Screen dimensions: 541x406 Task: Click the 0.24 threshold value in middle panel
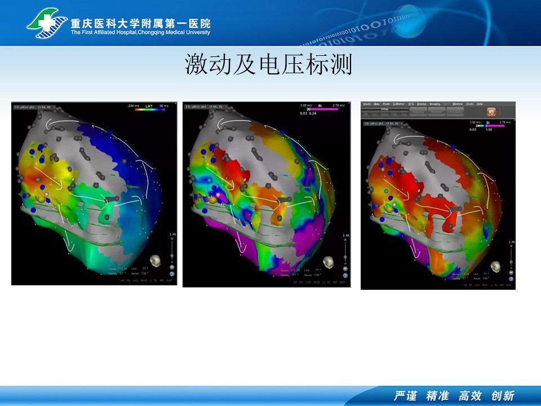click(313, 113)
